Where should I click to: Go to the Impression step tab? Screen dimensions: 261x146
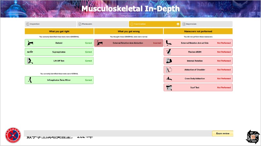[207, 24]
